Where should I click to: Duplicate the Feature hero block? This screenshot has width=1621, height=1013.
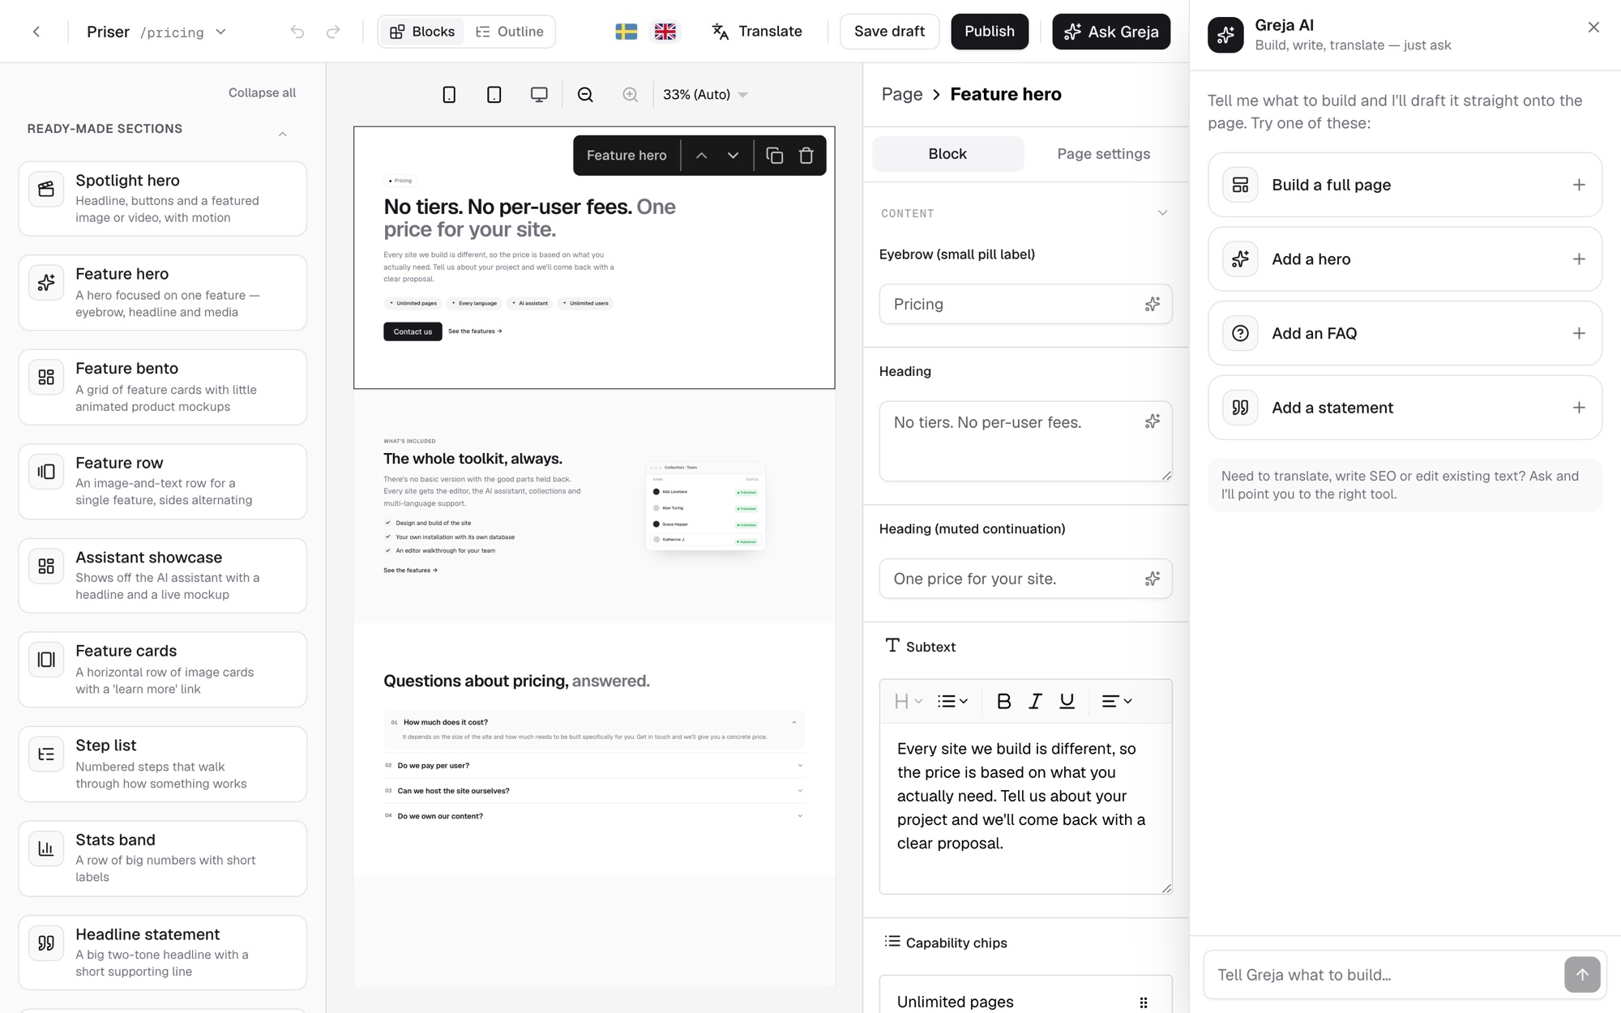(775, 156)
